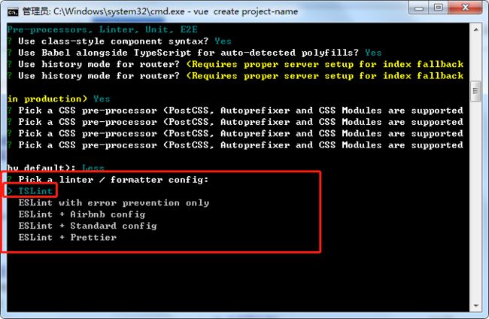This screenshot has height=319, width=489.
Task: Select the TSLint option
Action: coord(35,191)
